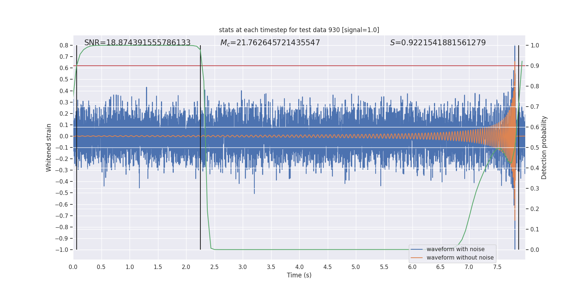The image size is (584, 292).
Task: Select Whitened strain tick label -0.1
Action: (x=62, y=147)
